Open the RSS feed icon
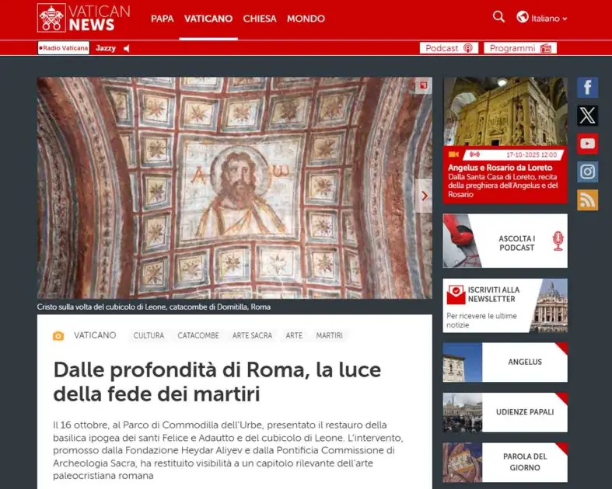 (587, 199)
